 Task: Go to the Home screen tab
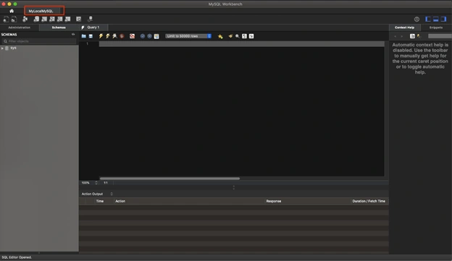(x=12, y=11)
